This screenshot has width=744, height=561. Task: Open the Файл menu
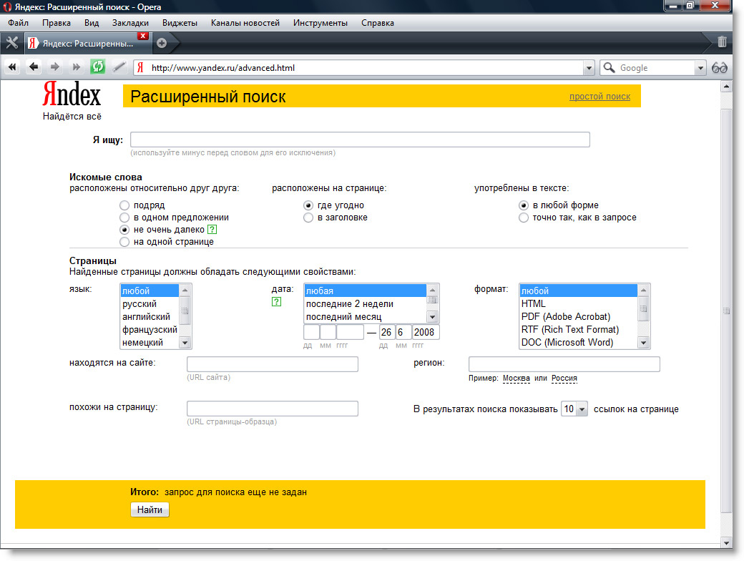click(18, 23)
